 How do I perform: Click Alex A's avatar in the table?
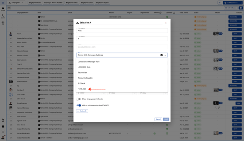[x=11, y=34]
